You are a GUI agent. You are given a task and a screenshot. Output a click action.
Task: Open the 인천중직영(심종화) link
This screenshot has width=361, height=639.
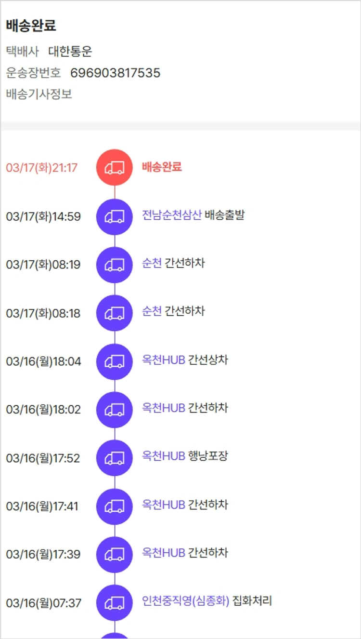185,601
